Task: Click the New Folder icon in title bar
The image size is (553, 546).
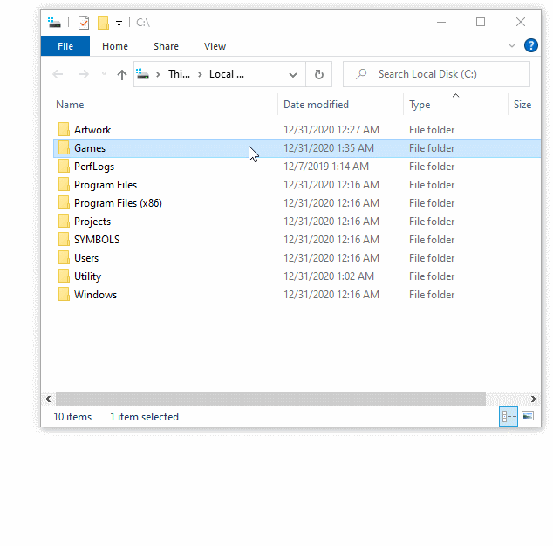Action: (103, 23)
